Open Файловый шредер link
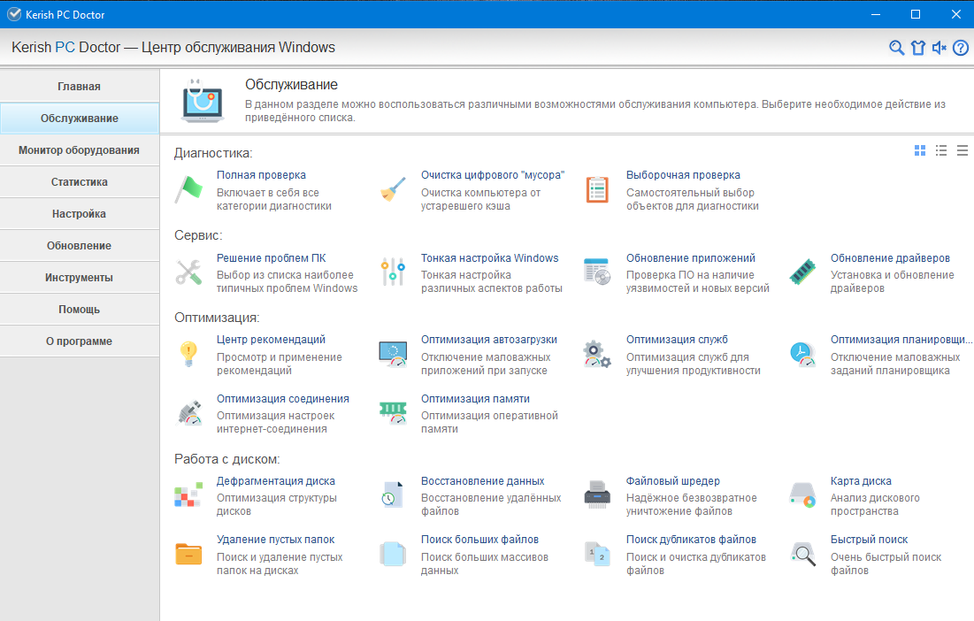 click(x=672, y=480)
